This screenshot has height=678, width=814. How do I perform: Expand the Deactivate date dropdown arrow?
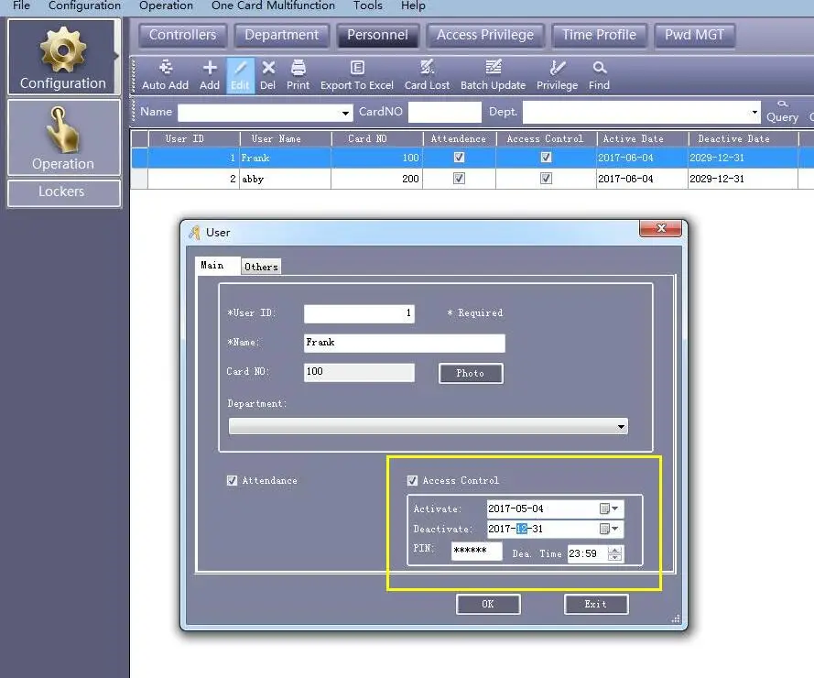click(615, 529)
